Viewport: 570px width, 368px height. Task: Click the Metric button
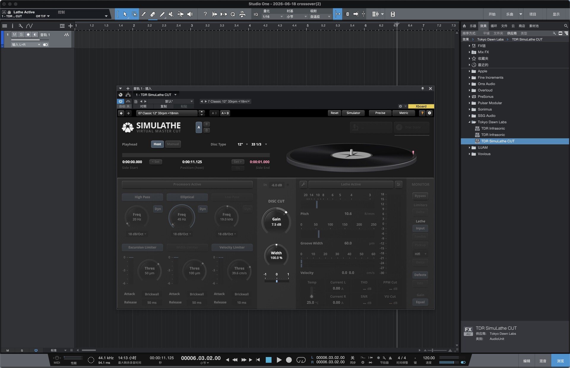[x=404, y=113]
